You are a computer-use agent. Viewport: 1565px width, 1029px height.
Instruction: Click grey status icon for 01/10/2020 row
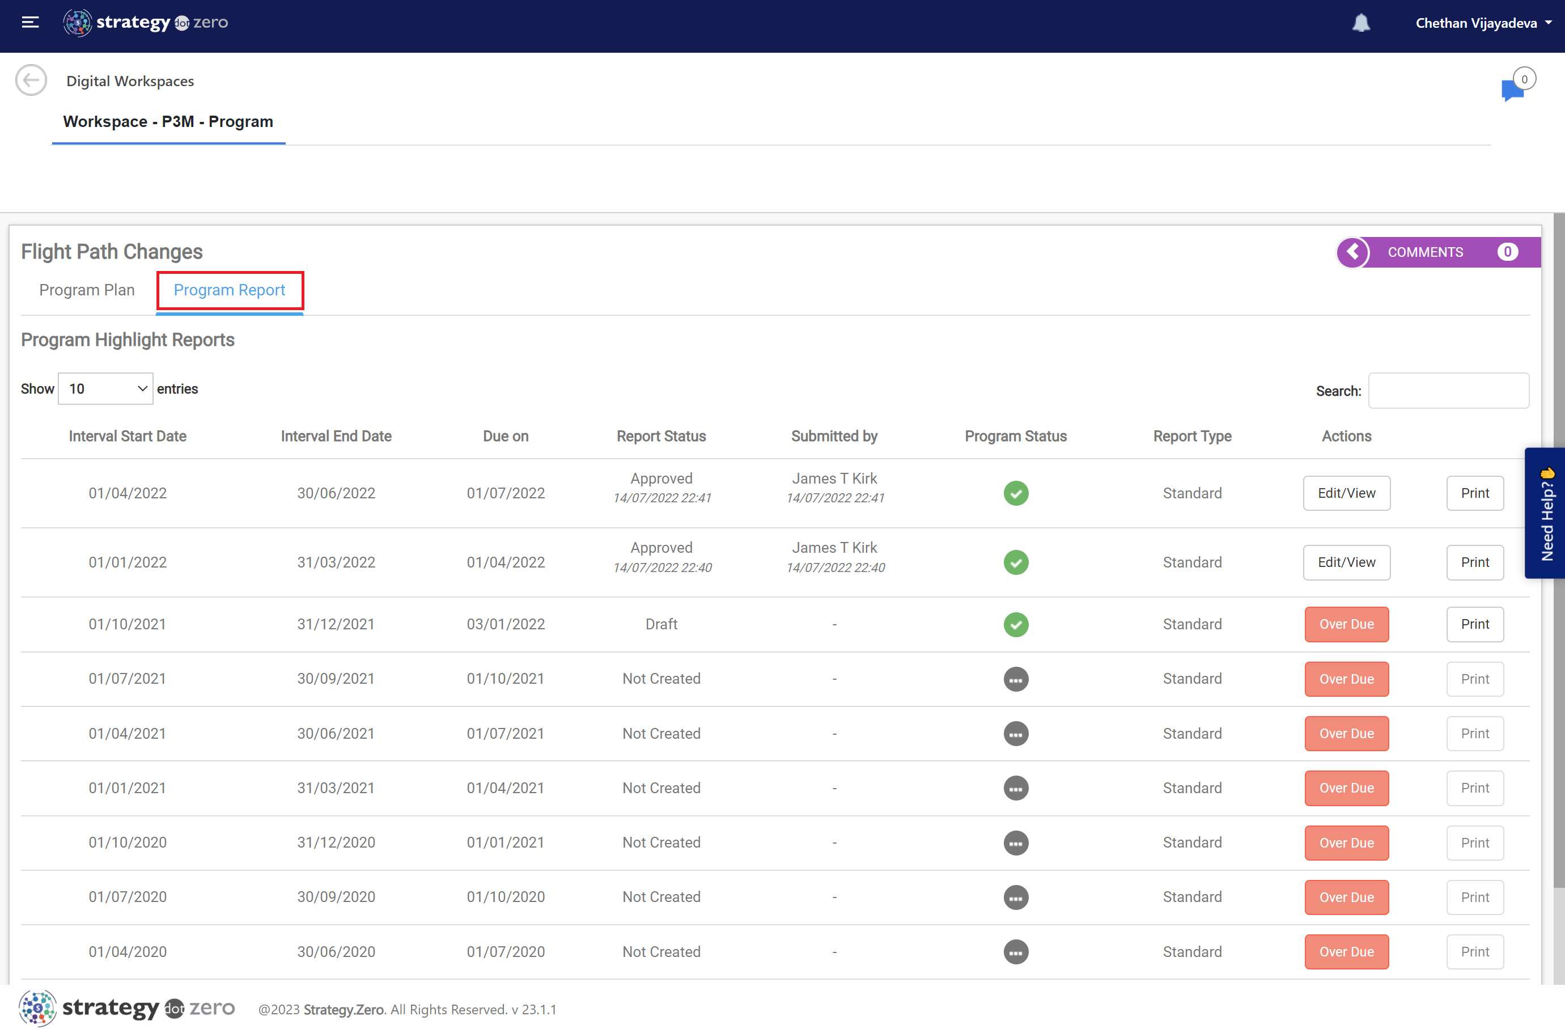tap(1016, 842)
